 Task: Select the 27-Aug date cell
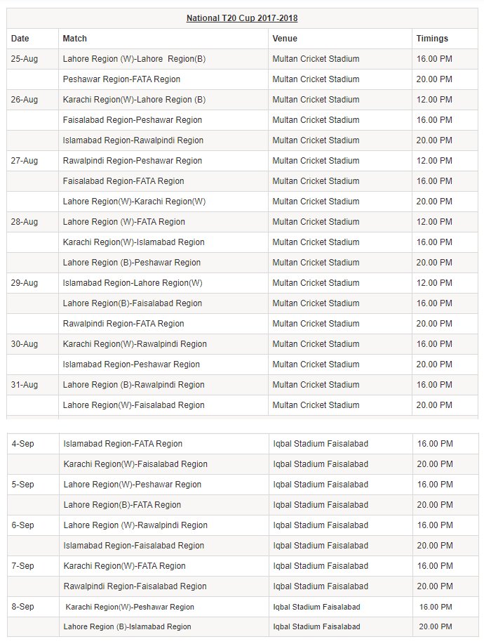25,161
